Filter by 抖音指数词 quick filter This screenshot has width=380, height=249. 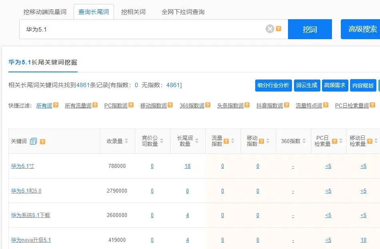[270, 106]
